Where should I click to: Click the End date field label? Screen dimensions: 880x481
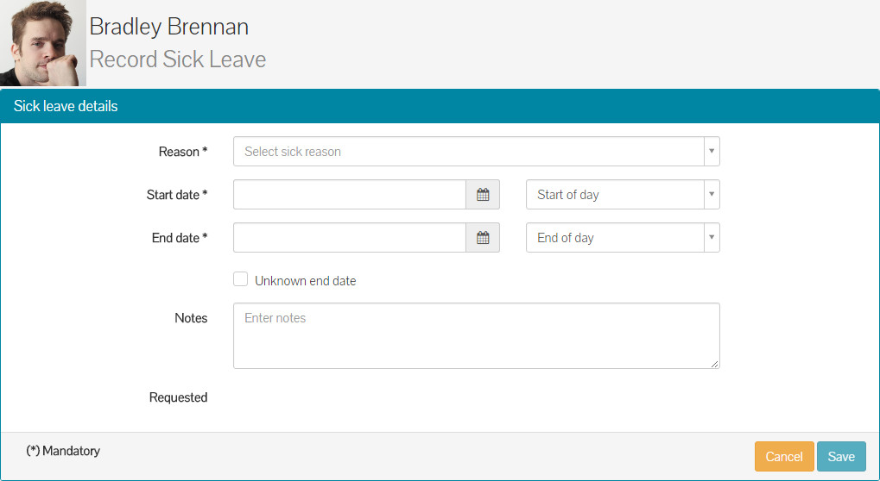(179, 238)
